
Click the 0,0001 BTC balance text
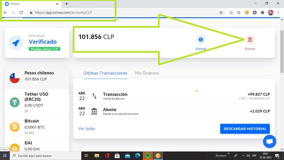pyautogui.click(x=35, y=127)
